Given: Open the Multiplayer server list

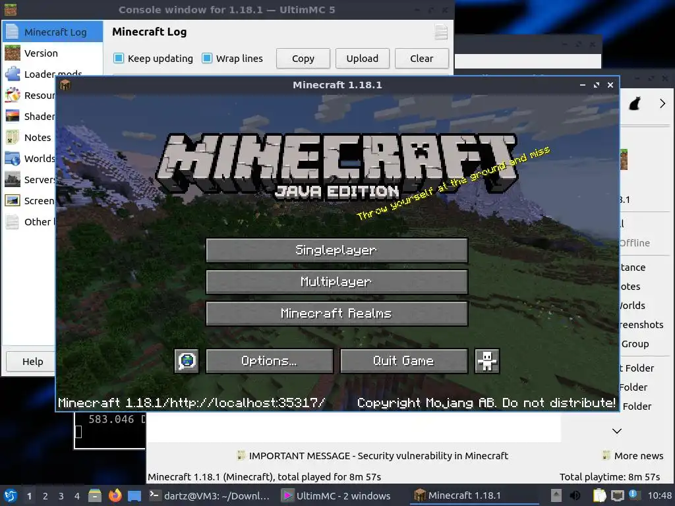Looking at the screenshot, I should pos(337,282).
